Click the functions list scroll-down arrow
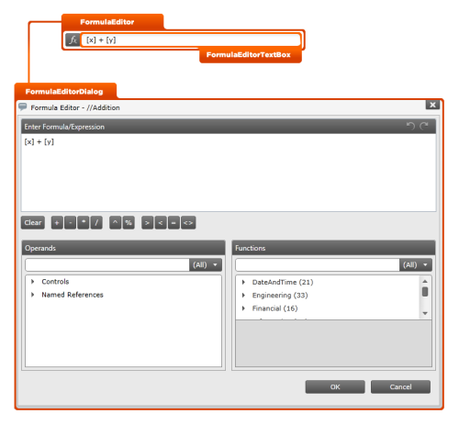 pyautogui.click(x=425, y=313)
